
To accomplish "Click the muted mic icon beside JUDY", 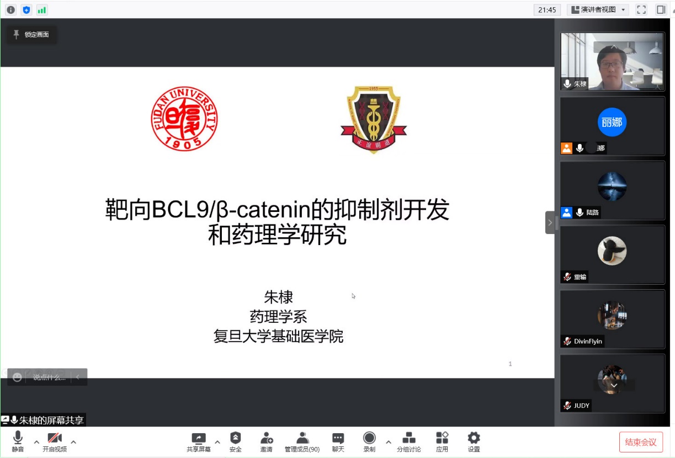I will [567, 406].
